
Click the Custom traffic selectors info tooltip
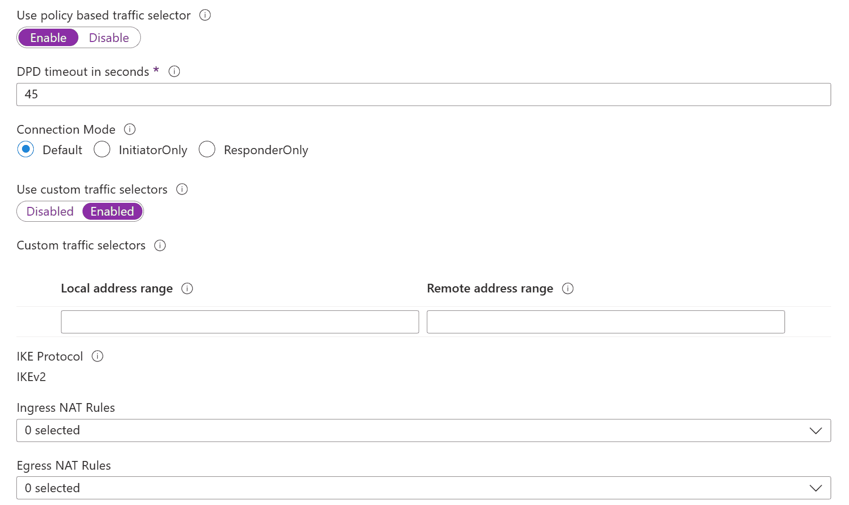click(x=160, y=246)
